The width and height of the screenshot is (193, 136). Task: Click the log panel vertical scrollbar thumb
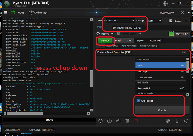[x=92, y=78]
